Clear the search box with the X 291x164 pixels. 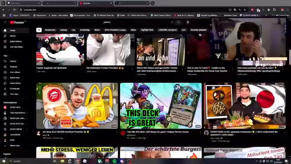(x=172, y=22)
